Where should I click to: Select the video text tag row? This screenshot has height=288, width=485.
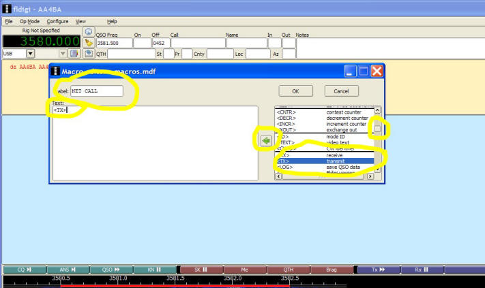point(325,142)
